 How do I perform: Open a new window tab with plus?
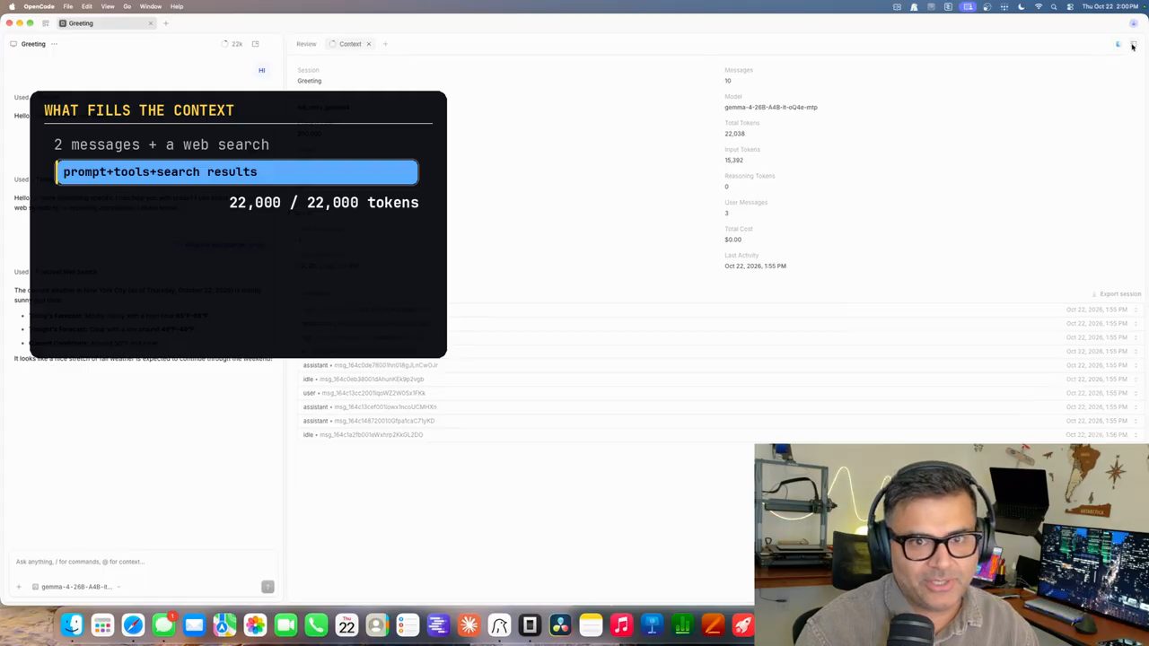166,23
